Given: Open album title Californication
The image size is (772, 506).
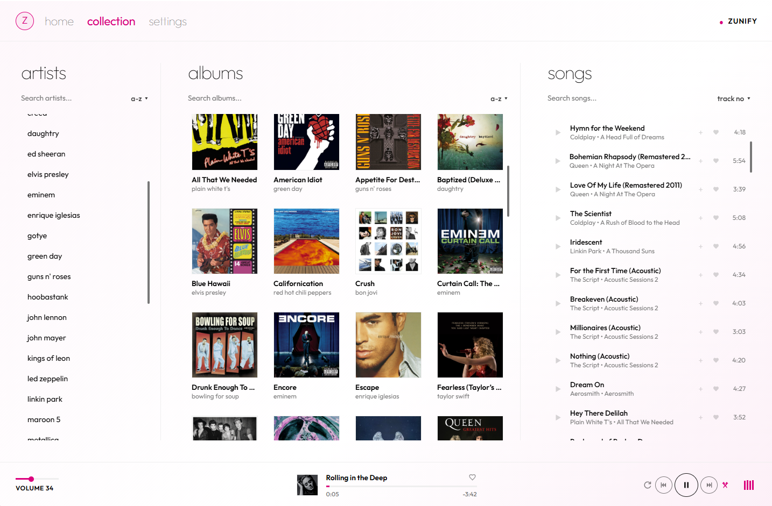Looking at the screenshot, I should [298, 284].
